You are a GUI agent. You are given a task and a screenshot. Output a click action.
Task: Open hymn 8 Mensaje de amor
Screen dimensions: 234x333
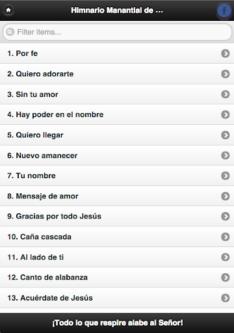pyautogui.click(x=117, y=196)
